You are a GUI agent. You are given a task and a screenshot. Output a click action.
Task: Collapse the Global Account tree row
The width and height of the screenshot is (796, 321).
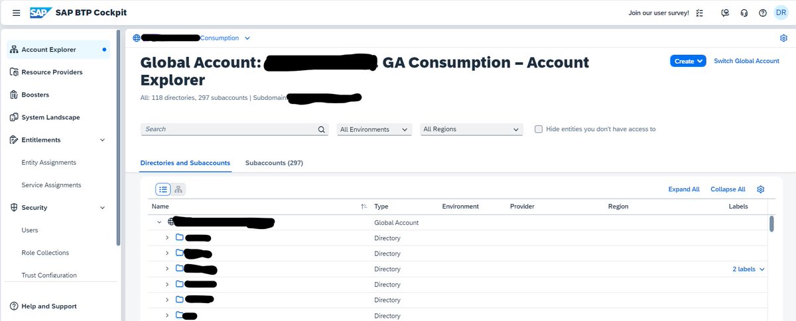tap(159, 222)
